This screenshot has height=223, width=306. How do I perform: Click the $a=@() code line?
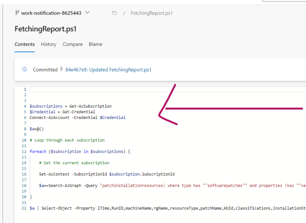click(37, 129)
